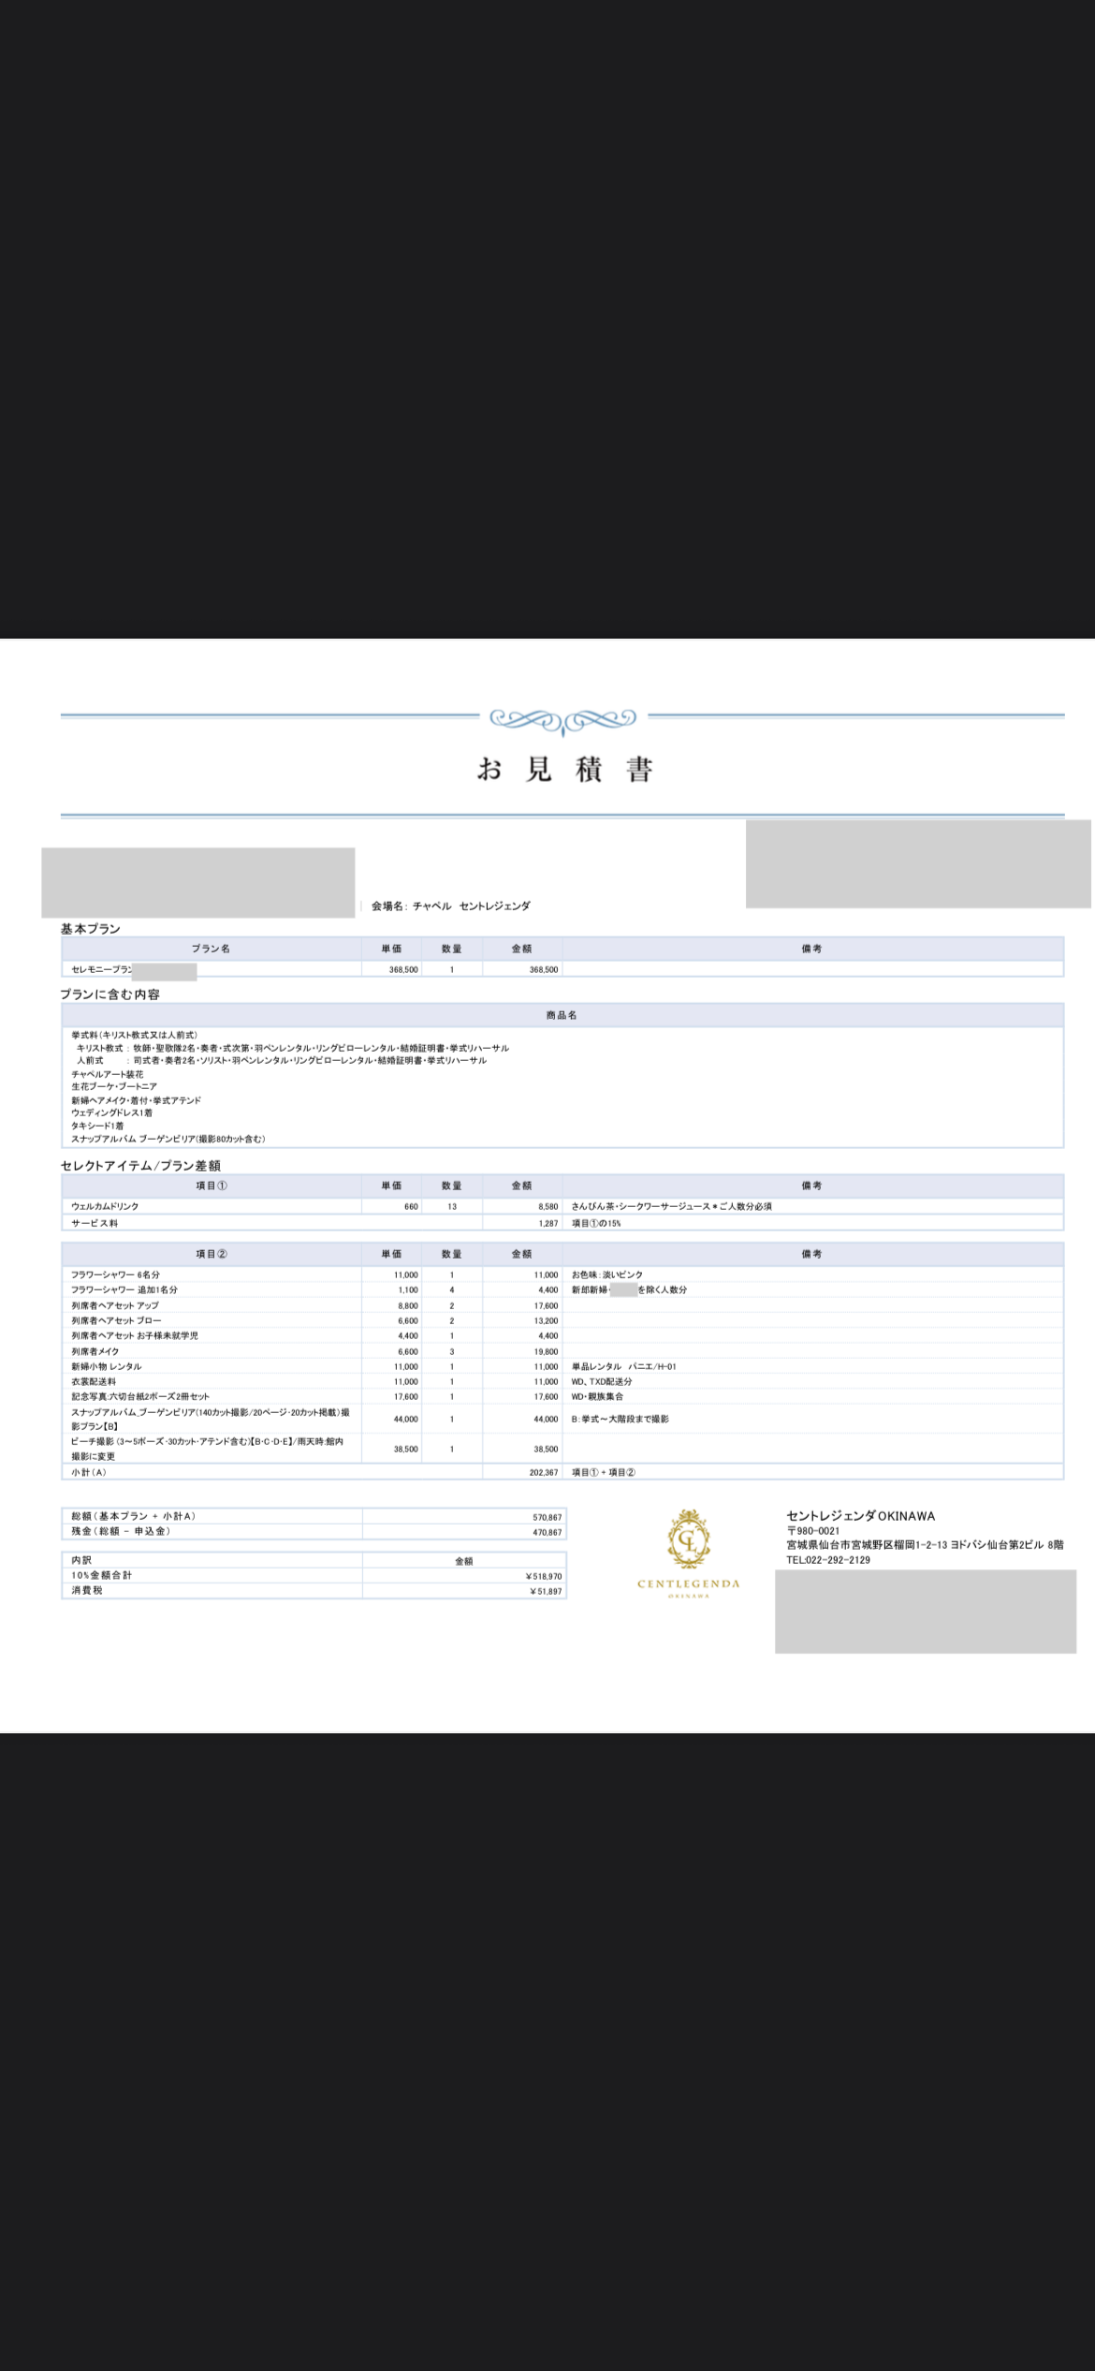Select the お見積書 title text
Screen dimensions: 1095x2371
tap(564, 769)
